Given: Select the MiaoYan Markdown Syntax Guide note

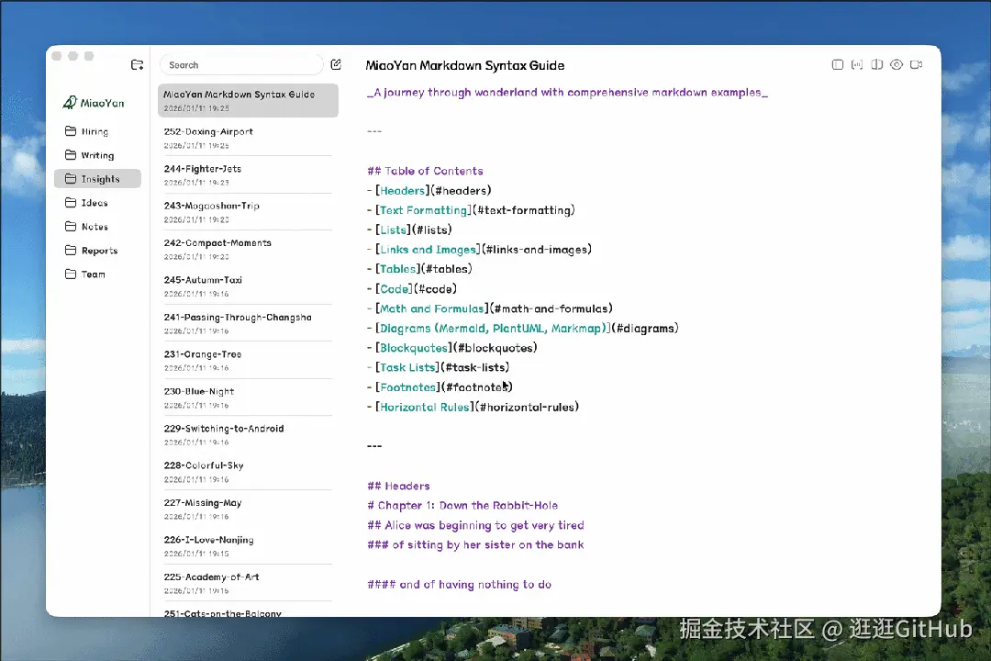Looking at the screenshot, I should (248, 101).
